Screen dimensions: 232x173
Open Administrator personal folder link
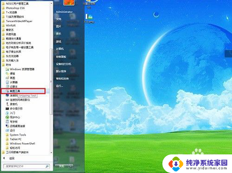pos(64,12)
